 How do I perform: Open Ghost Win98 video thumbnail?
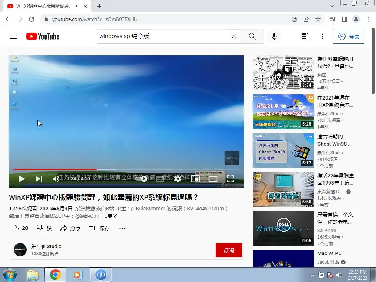pyautogui.click(x=283, y=151)
